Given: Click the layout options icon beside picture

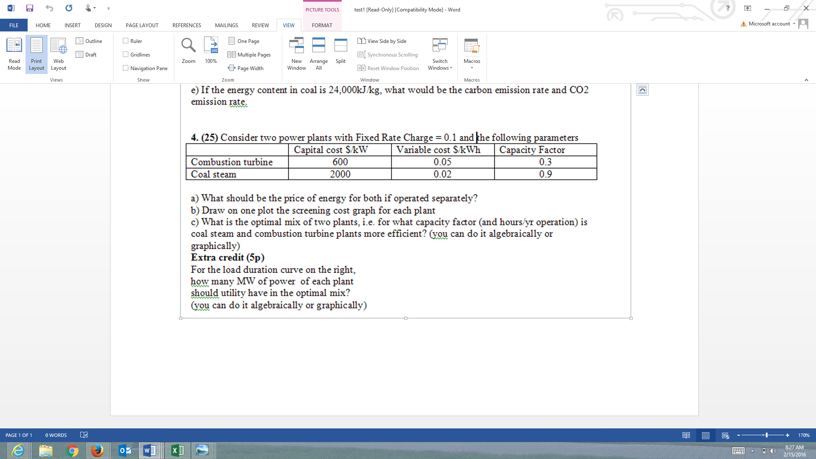Looking at the screenshot, I should (x=642, y=90).
